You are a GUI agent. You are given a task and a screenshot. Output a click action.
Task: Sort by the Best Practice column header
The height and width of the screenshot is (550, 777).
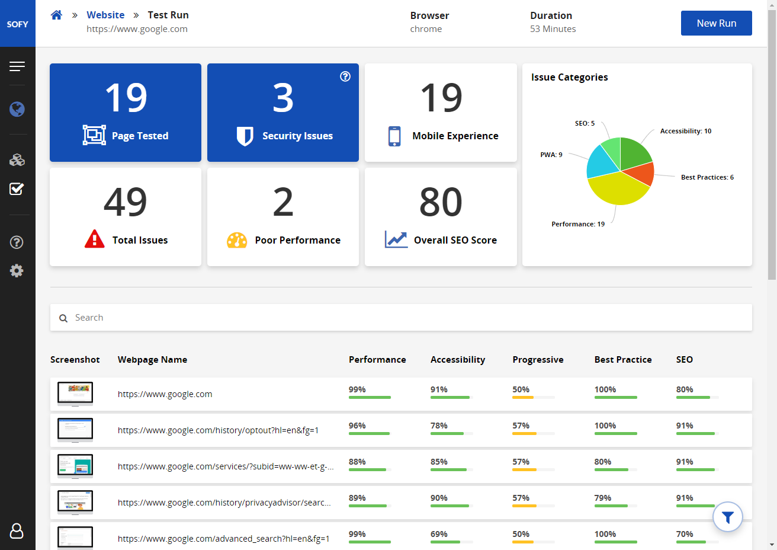[x=623, y=360]
